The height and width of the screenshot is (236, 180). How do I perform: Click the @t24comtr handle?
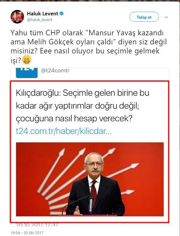[55, 70]
